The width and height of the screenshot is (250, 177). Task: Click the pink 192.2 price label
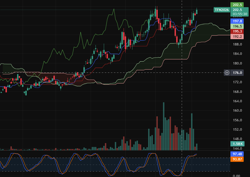click(x=237, y=36)
